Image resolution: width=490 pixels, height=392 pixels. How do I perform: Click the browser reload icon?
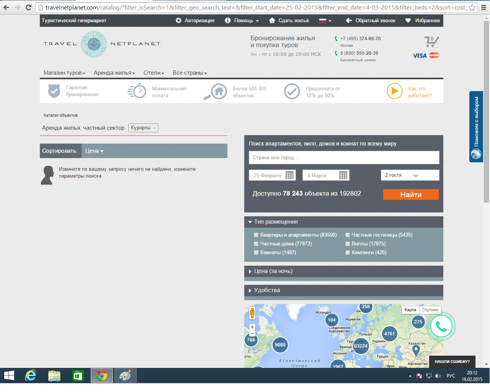28,7
